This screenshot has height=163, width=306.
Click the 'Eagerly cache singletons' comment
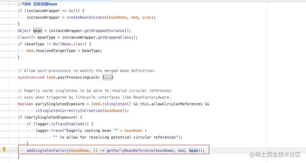(94, 91)
